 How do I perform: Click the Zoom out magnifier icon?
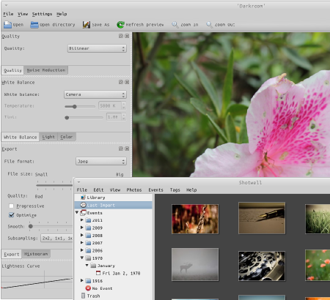tap(209, 25)
